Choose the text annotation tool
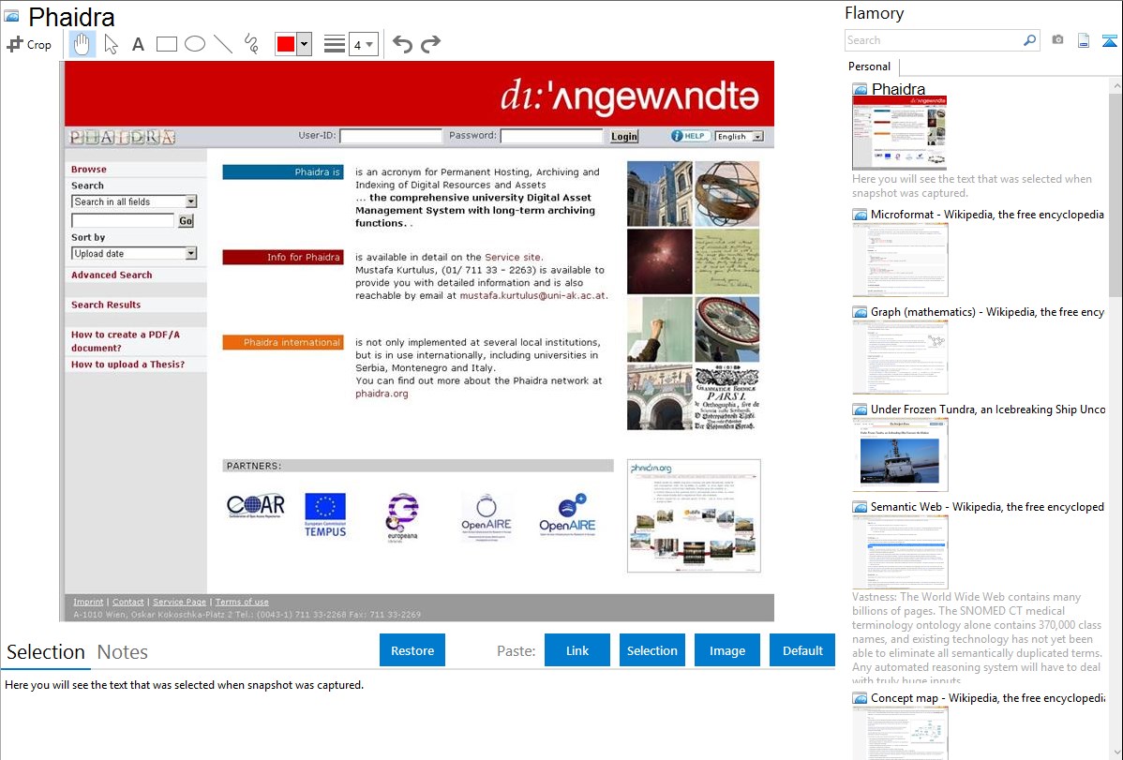The image size is (1123, 760). click(138, 44)
